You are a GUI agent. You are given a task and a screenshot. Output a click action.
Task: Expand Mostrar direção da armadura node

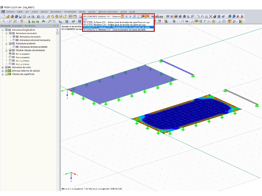tap(6, 50)
